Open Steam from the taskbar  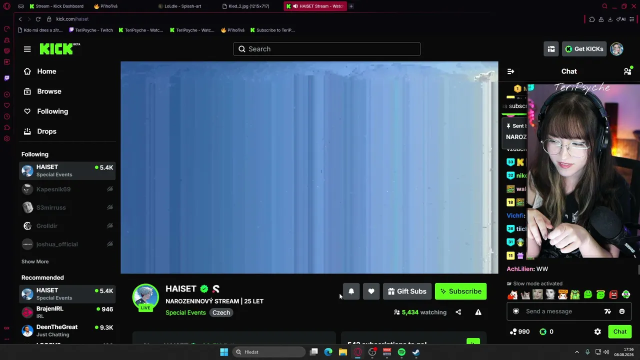(416, 352)
